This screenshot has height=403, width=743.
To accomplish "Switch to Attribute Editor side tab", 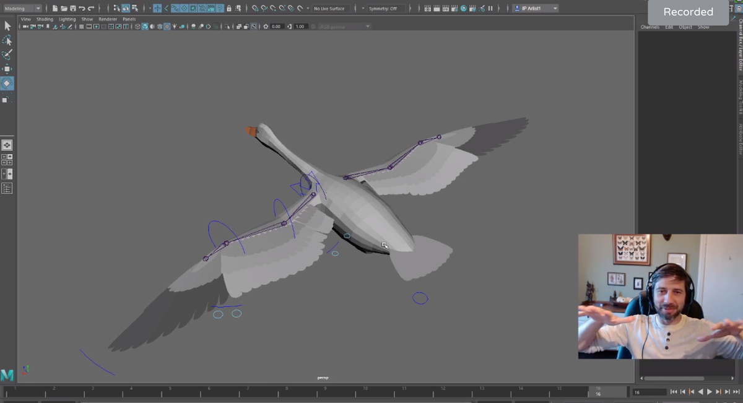I will click(x=740, y=139).
